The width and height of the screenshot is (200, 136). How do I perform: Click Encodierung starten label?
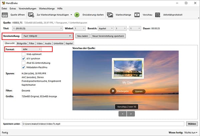[93, 15]
